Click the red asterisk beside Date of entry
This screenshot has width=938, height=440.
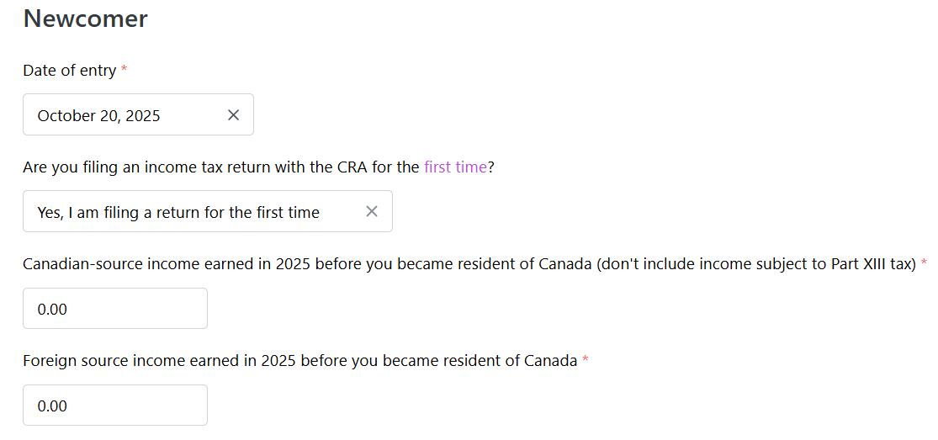[x=125, y=71]
